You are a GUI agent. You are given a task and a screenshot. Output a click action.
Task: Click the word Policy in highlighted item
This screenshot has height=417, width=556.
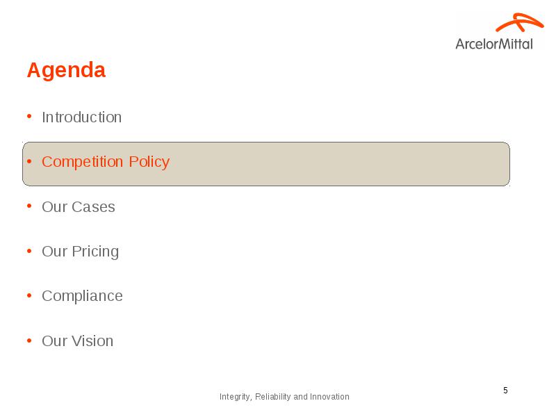(x=149, y=162)
